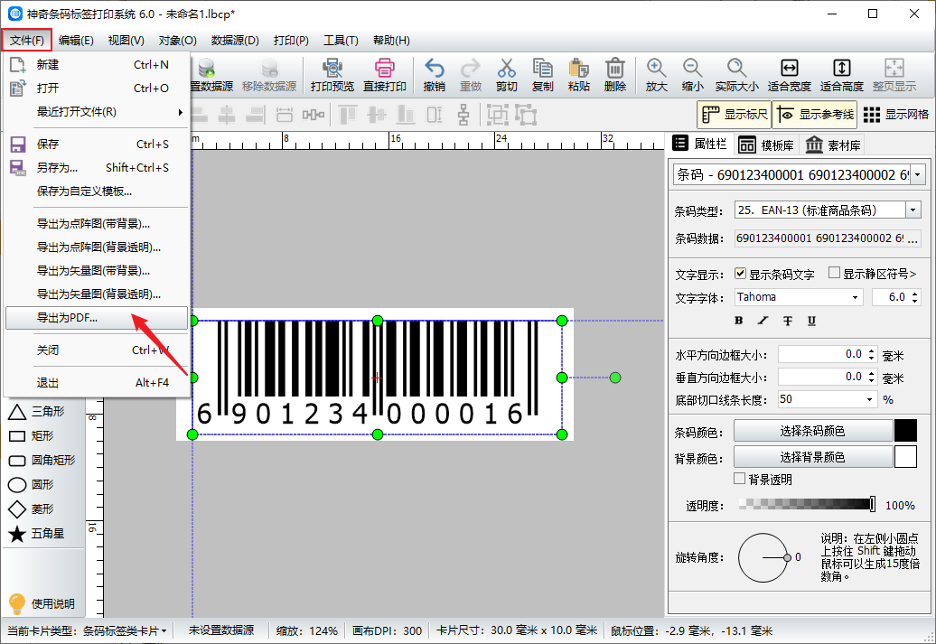Select the Five-pointed Star (五角星) tool
The image size is (936, 644).
point(37,534)
